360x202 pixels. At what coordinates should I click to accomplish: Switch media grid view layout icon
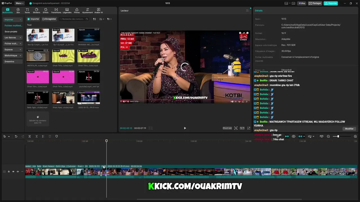(94, 19)
